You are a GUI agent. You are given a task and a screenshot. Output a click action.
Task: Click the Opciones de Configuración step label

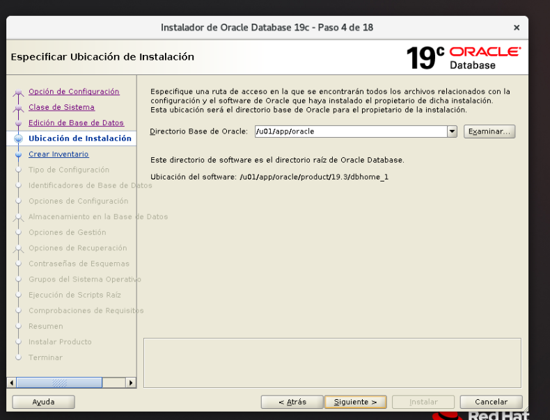pos(78,201)
